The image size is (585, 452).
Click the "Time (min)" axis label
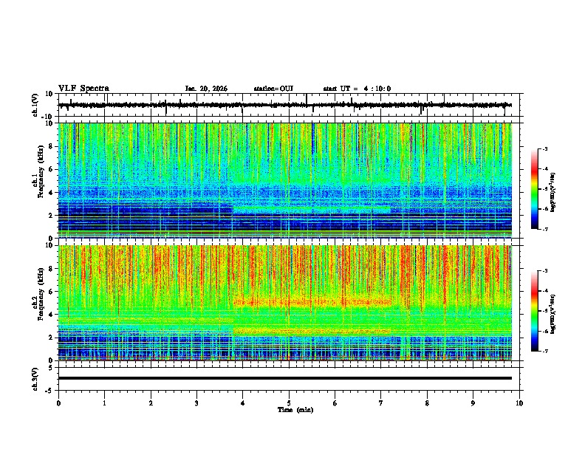pyautogui.click(x=295, y=410)
